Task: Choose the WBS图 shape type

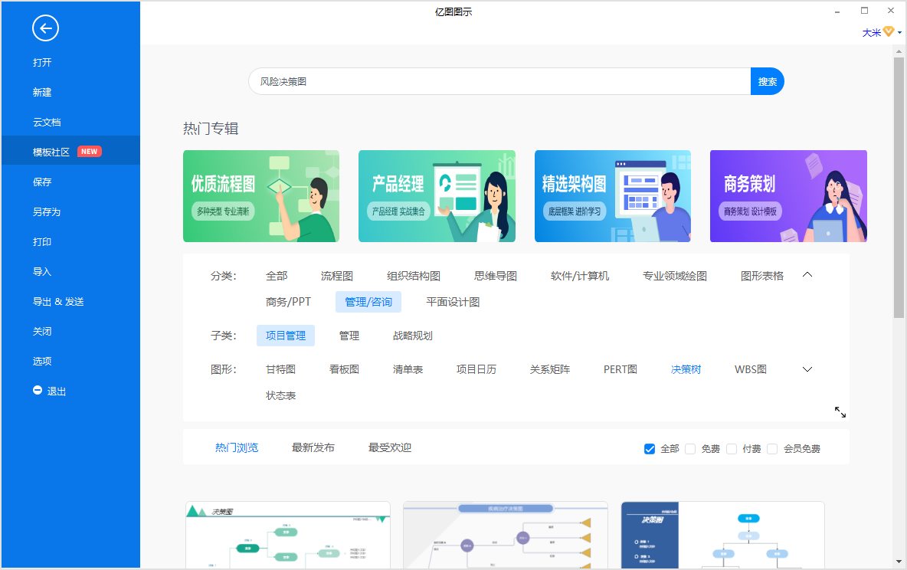Action: pos(751,369)
